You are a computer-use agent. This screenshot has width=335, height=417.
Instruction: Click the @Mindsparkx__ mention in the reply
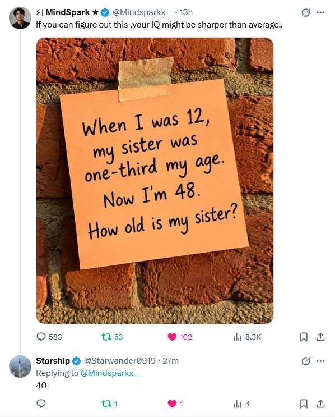coord(110,373)
